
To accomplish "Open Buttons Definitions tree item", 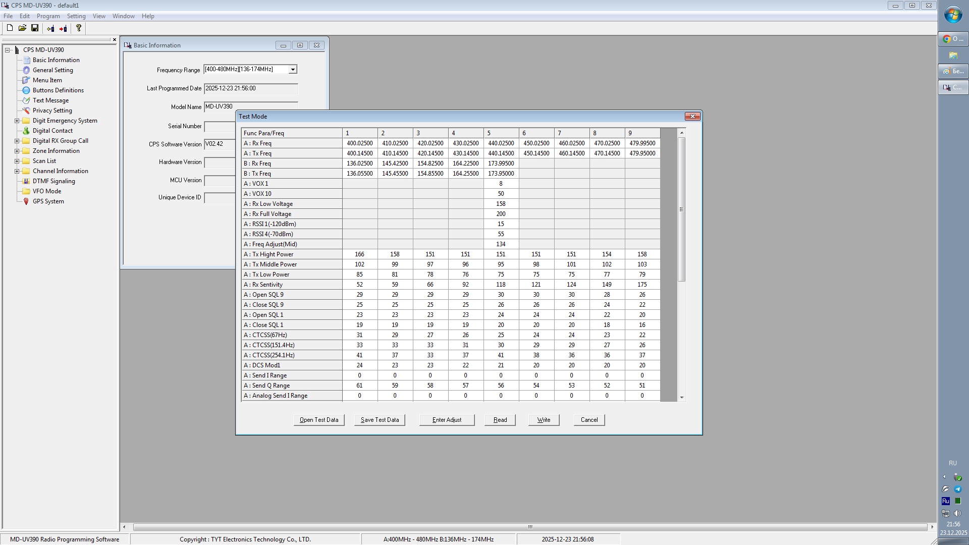I will click(x=58, y=90).
